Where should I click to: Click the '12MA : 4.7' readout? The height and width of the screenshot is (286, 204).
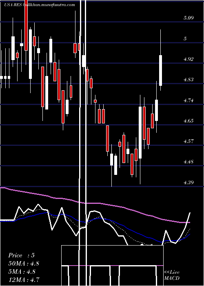coord(24,279)
